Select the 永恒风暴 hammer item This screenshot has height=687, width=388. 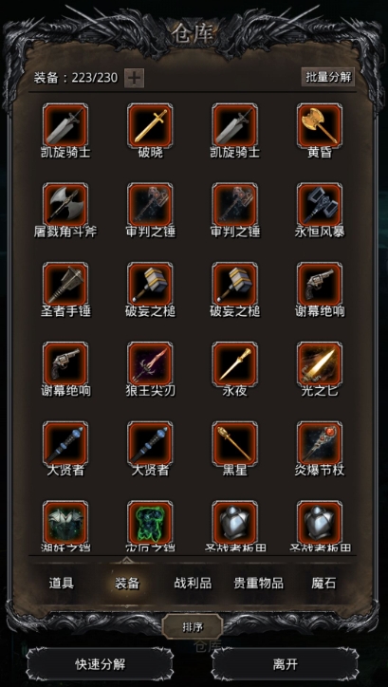pyautogui.click(x=320, y=205)
